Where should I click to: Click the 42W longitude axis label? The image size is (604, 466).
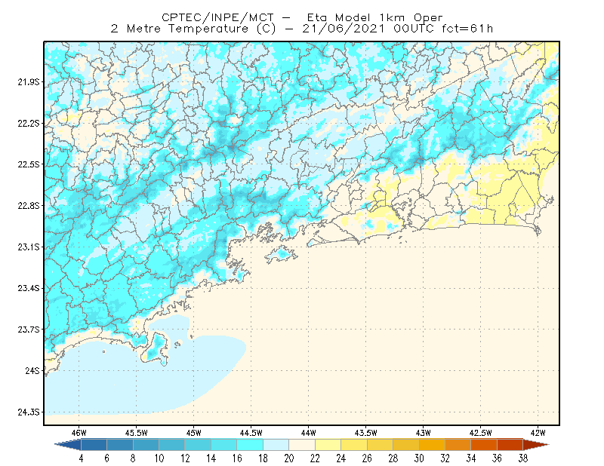click(x=538, y=433)
